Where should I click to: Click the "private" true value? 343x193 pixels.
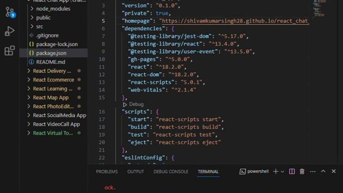point(162,13)
